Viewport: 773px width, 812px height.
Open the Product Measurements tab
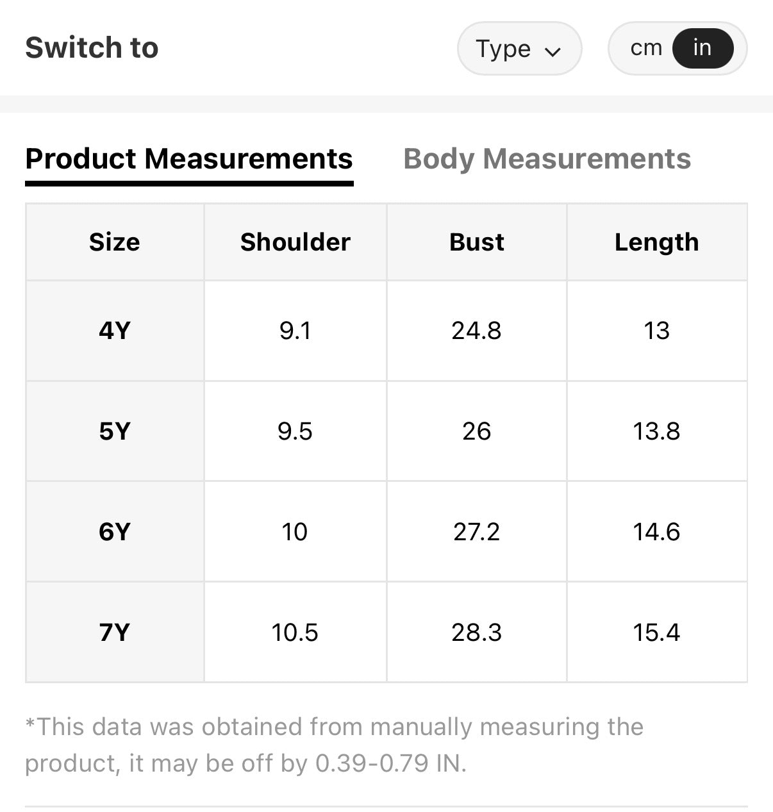point(189,159)
